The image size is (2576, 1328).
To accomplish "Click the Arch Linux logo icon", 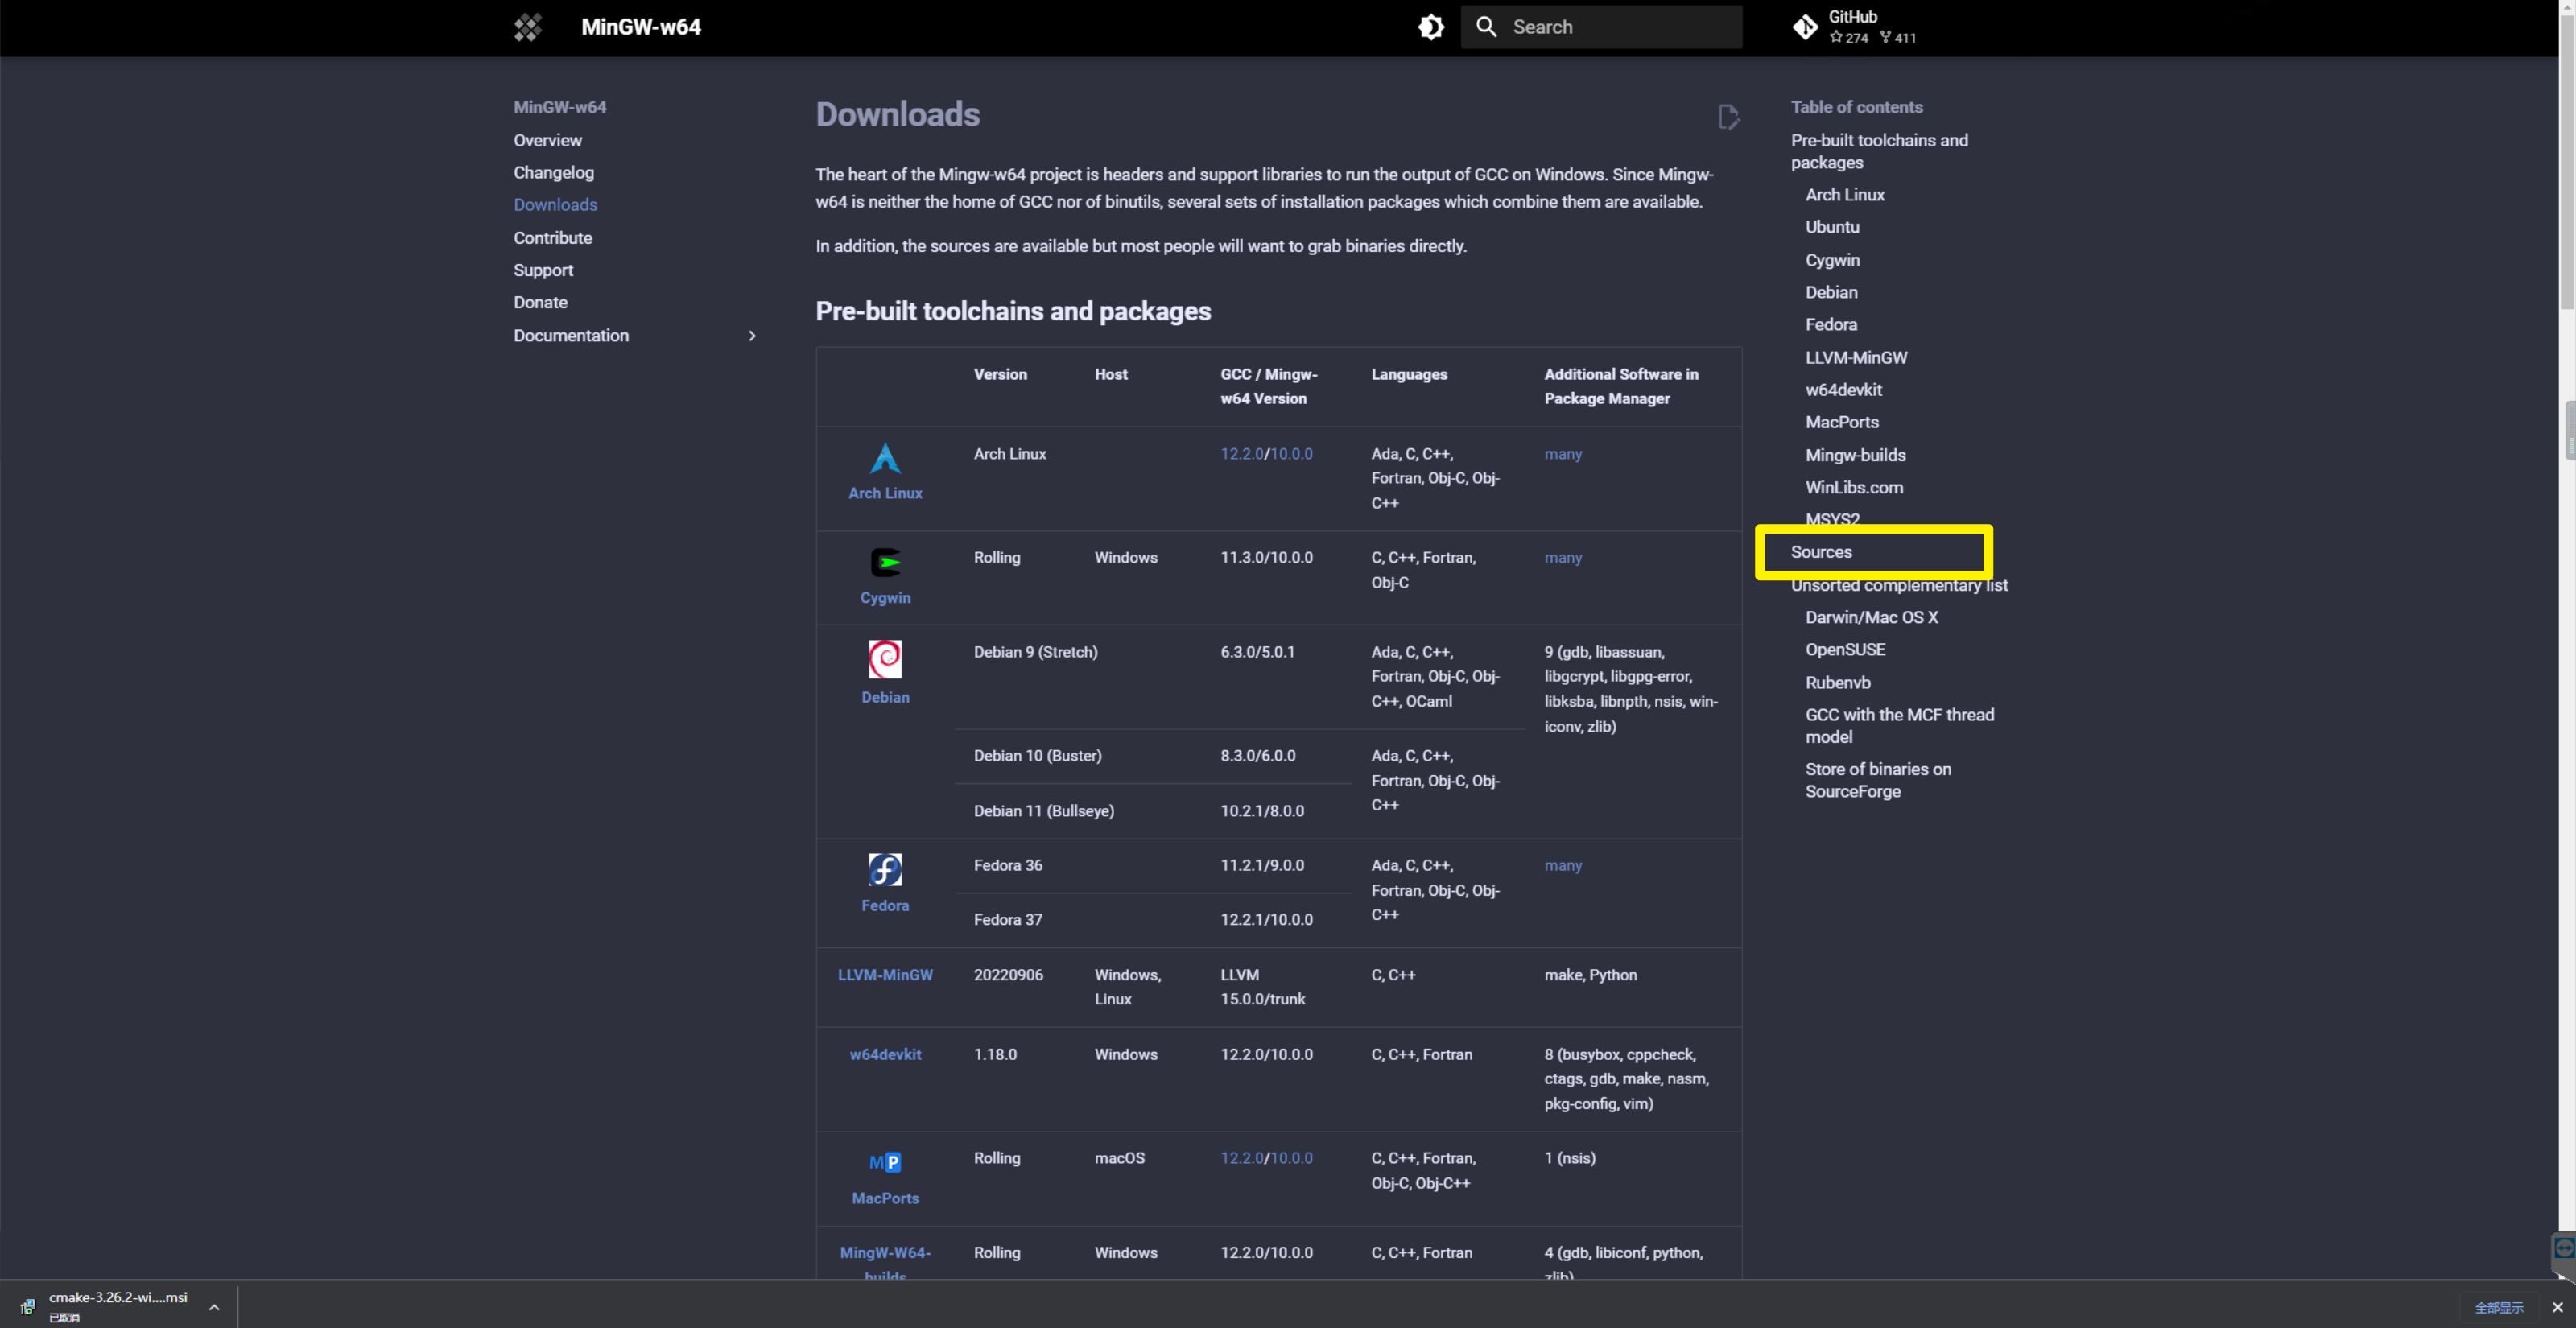I will [885, 459].
